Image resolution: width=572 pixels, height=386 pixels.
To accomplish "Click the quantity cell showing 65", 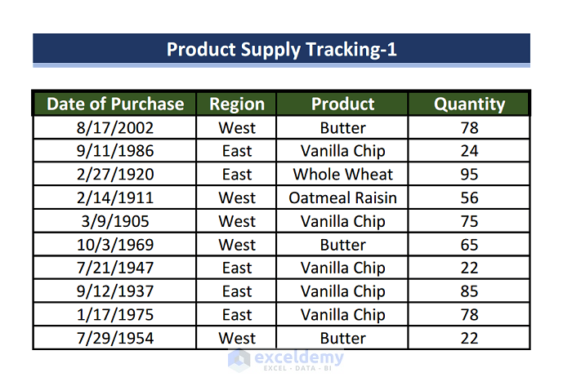I will (469, 245).
